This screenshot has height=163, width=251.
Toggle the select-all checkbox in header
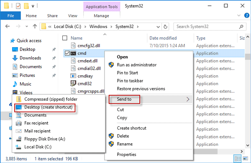point(65,38)
